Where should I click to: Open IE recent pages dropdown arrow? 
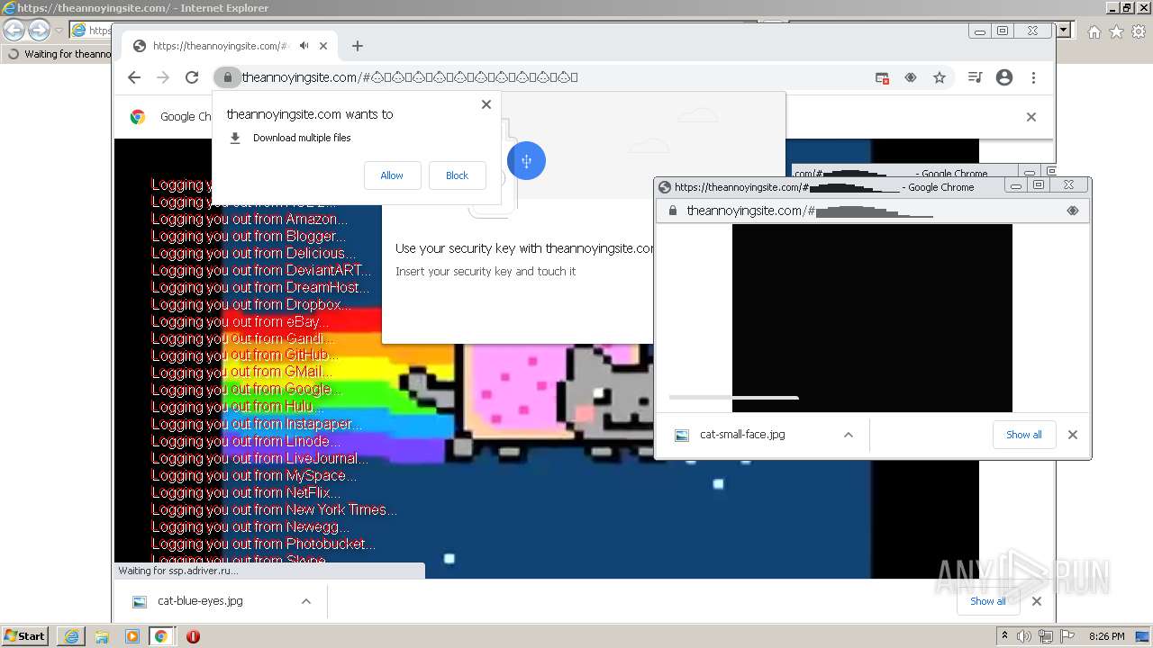click(59, 30)
